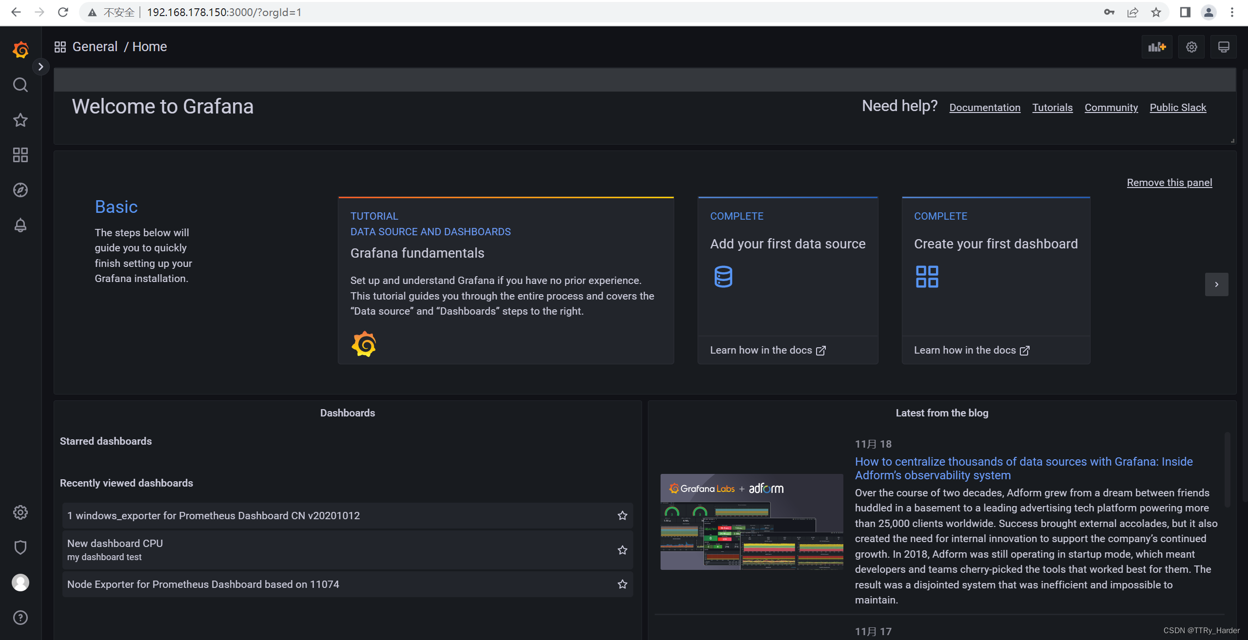Click the browser forward arrow
Viewport: 1248px width, 640px height.
click(39, 12)
